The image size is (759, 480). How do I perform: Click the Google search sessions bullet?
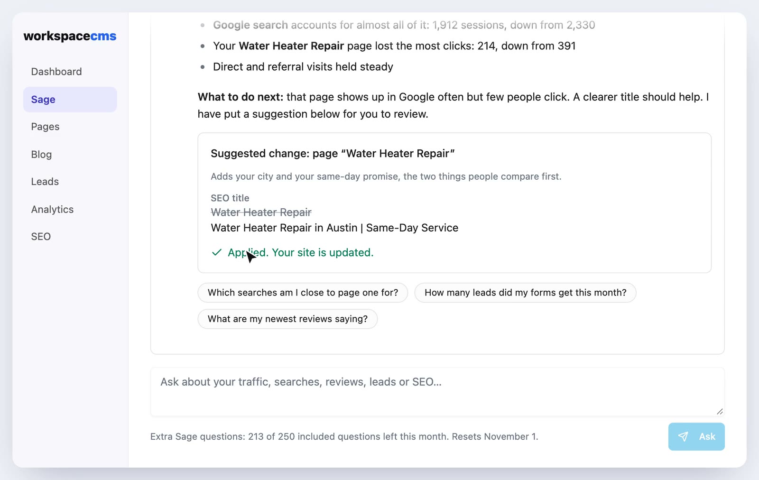pyautogui.click(x=404, y=25)
